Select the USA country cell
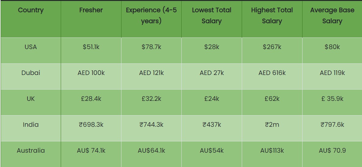Viewport: 362px width, 167px height. point(31,47)
